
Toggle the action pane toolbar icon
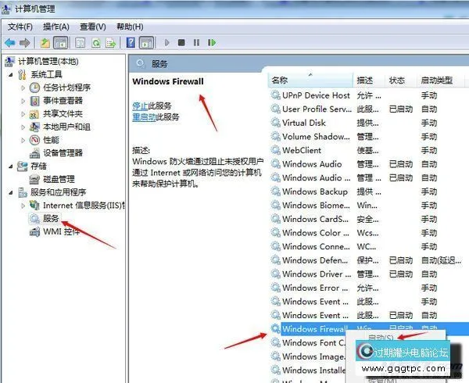coord(147,43)
